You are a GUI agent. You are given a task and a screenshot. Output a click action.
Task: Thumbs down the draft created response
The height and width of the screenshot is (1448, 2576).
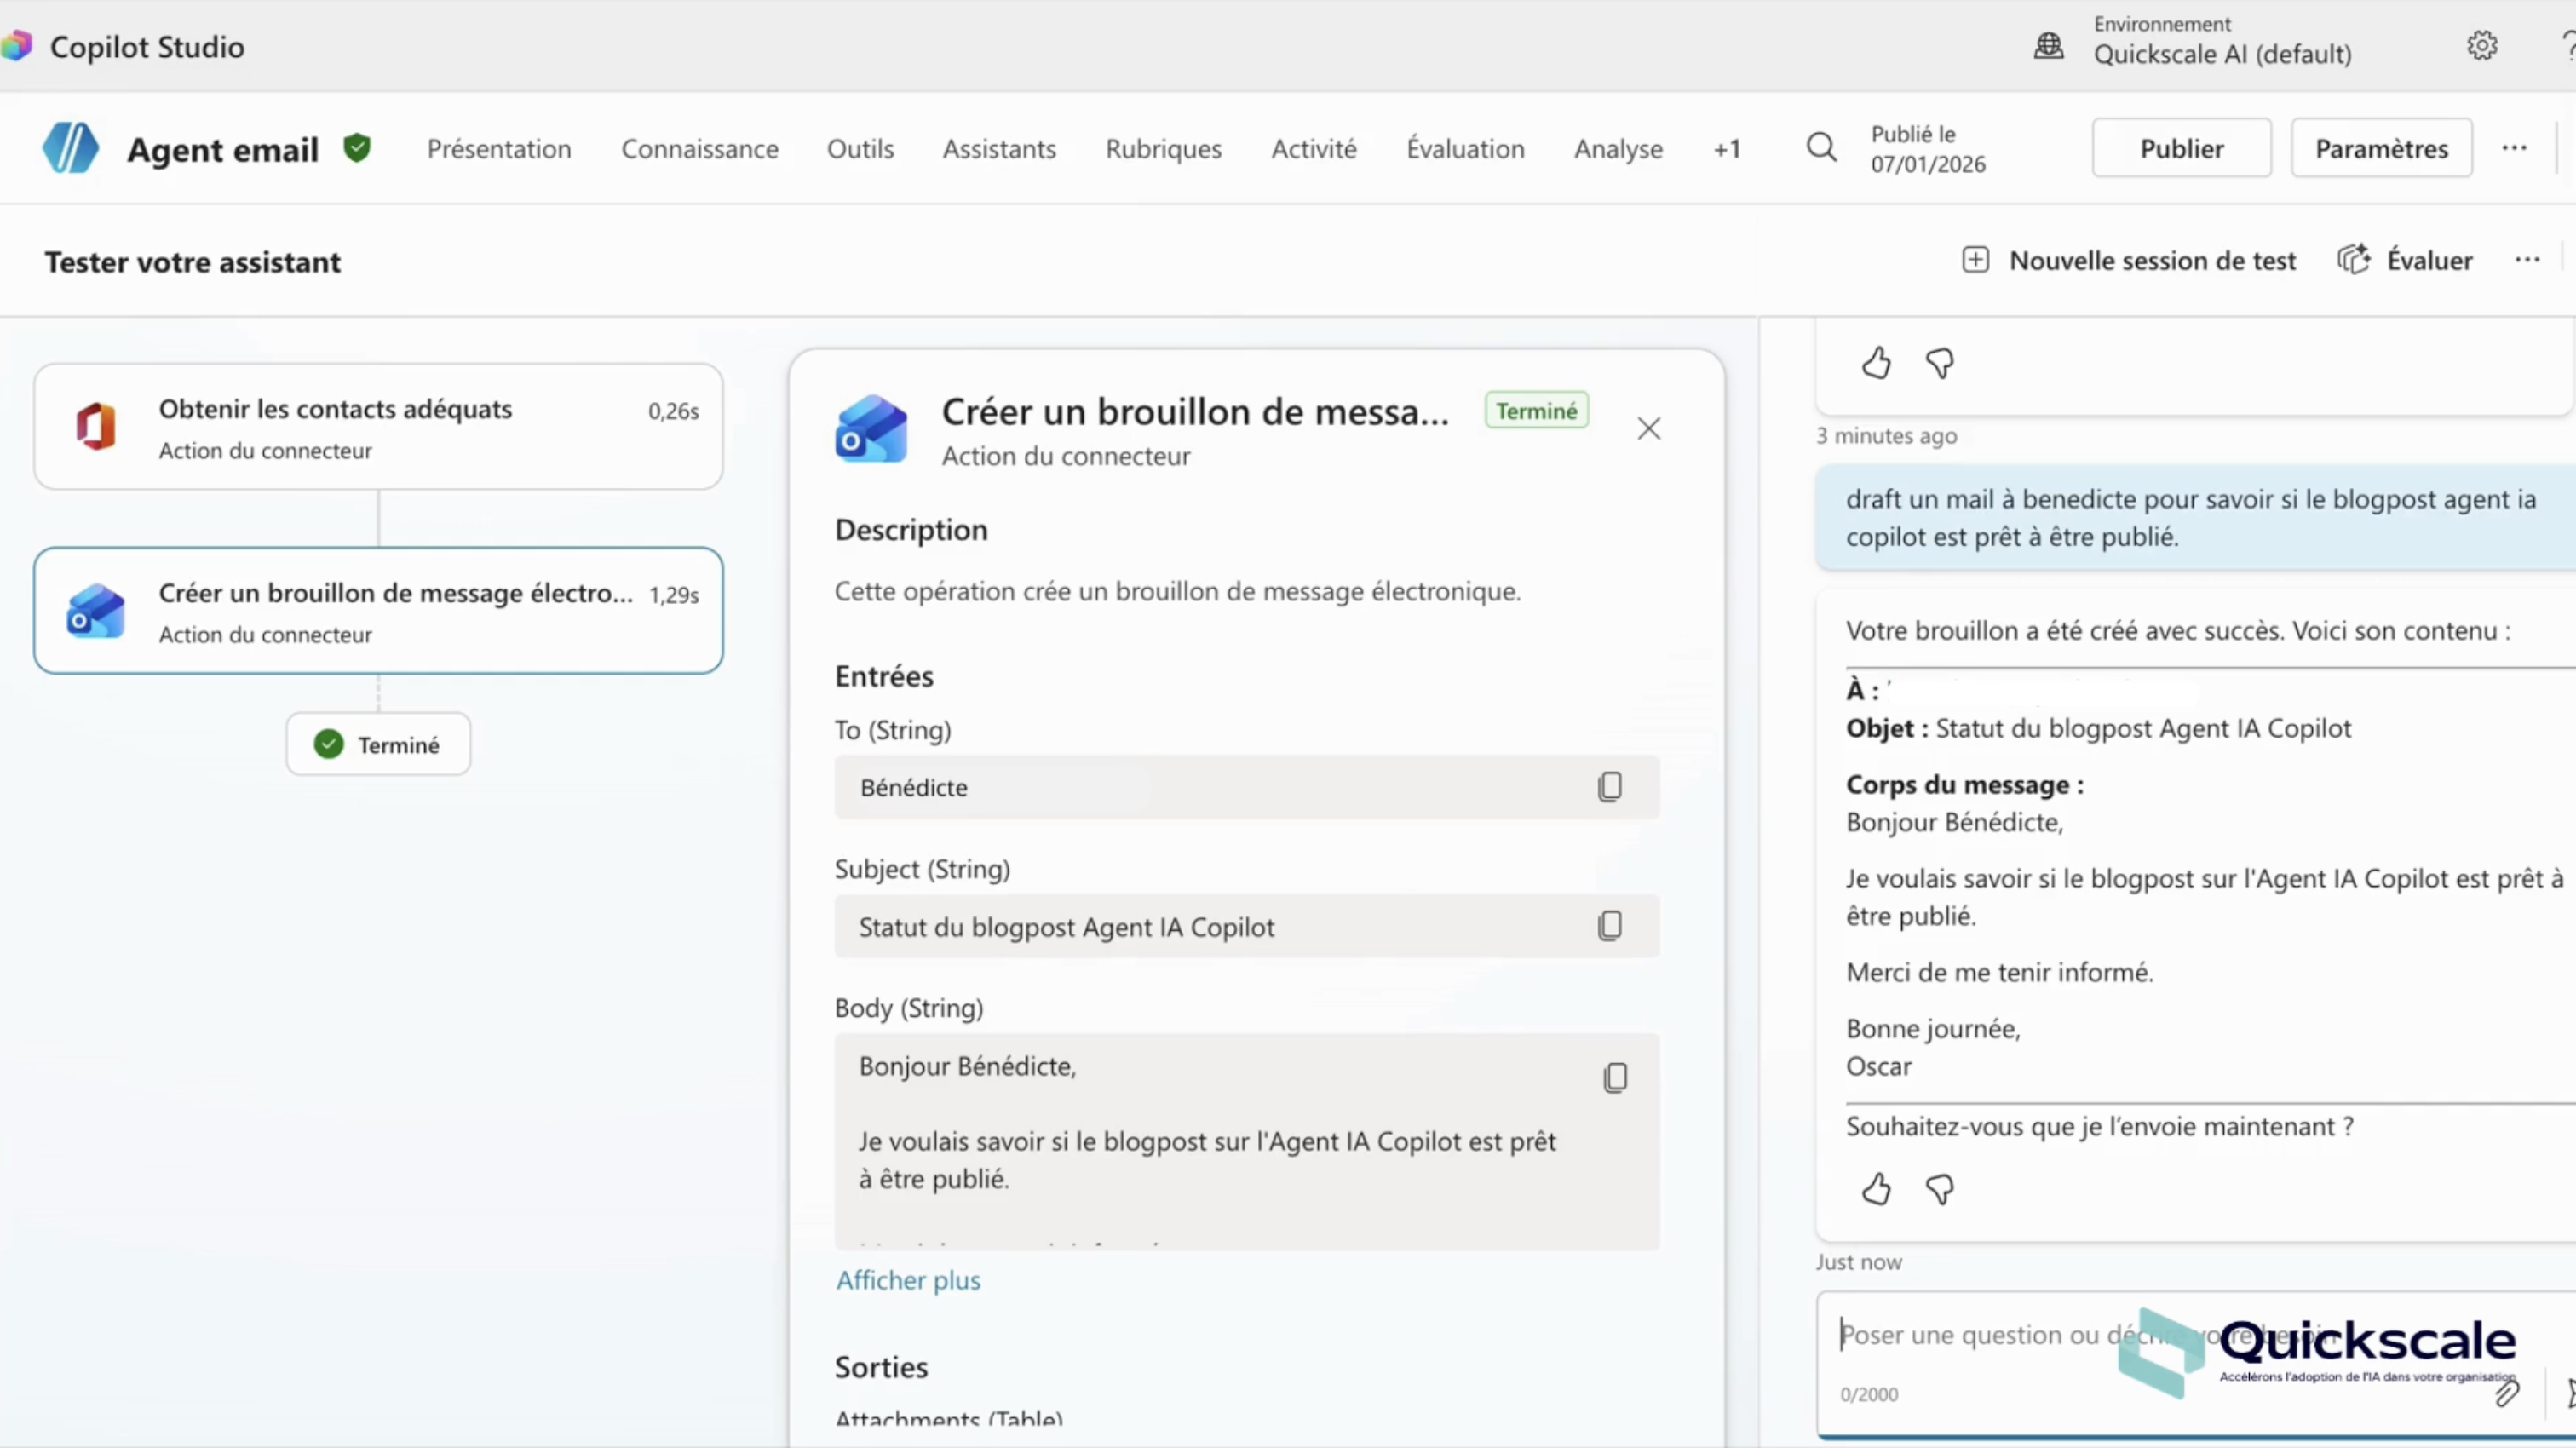tap(1939, 1189)
